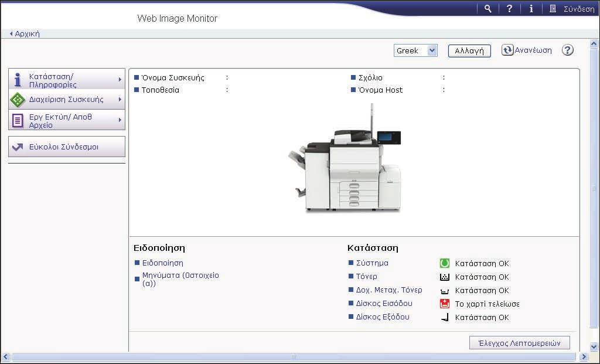
Task: Click vertical scrollbar down arrow
Action: [x=594, y=346]
